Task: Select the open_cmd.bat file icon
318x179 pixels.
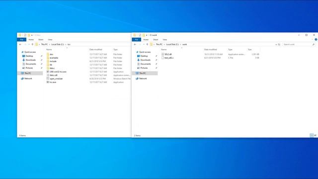Action: (x=48, y=79)
